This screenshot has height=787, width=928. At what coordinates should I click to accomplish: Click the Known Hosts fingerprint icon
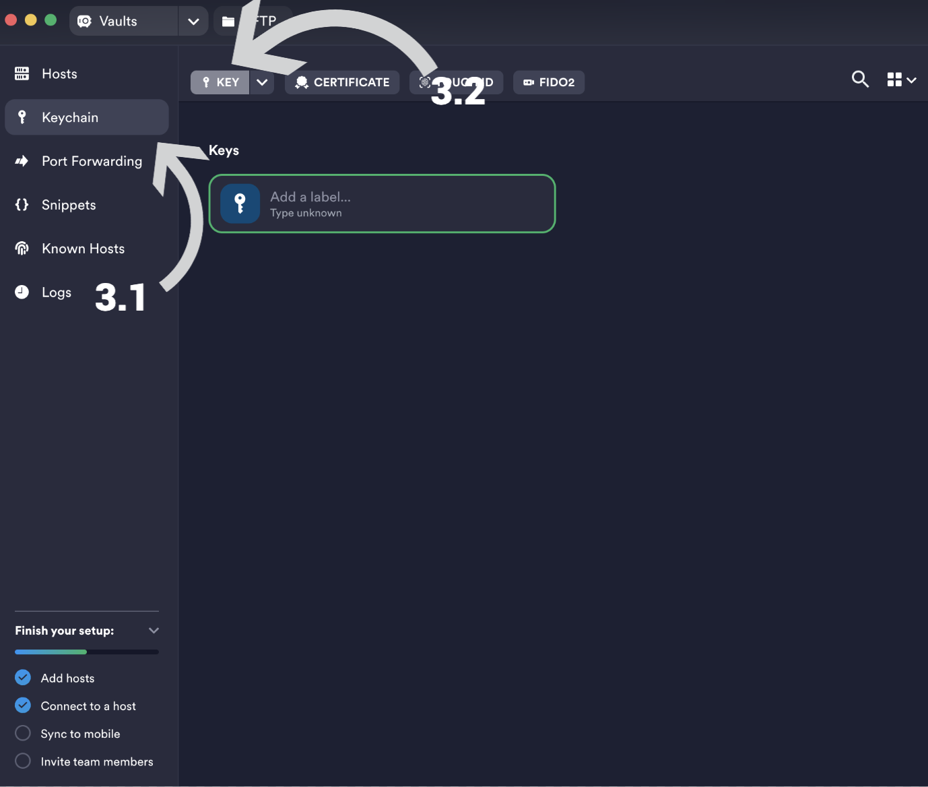[22, 249]
